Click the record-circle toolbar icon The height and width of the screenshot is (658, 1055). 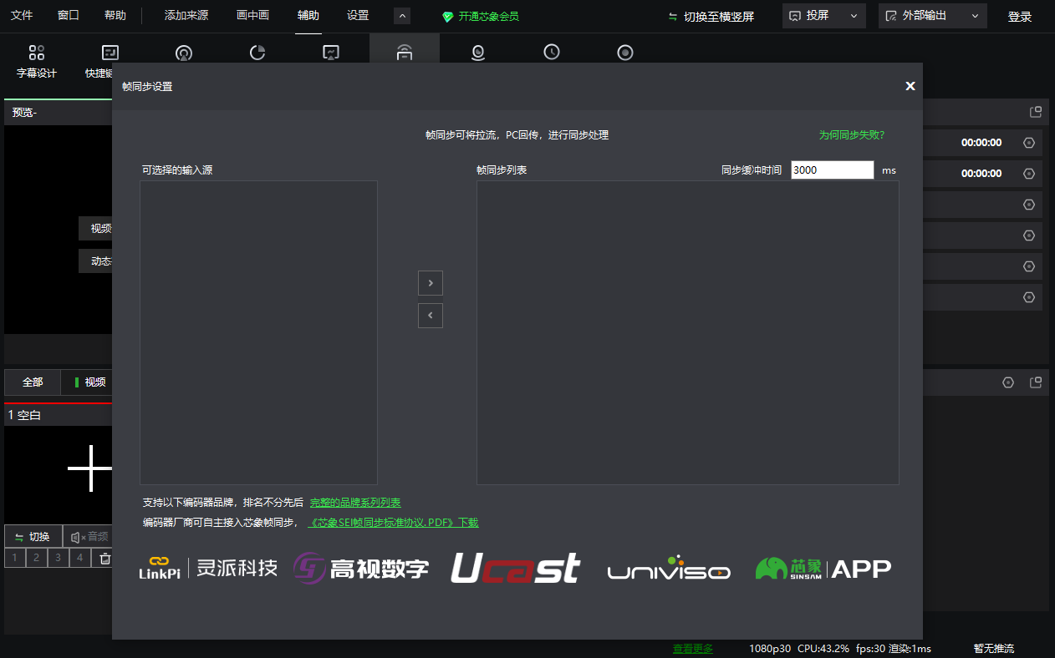(x=625, y=53)
